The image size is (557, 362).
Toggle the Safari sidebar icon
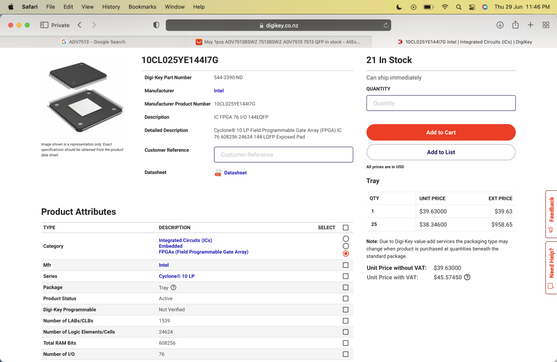pos(45,25)
